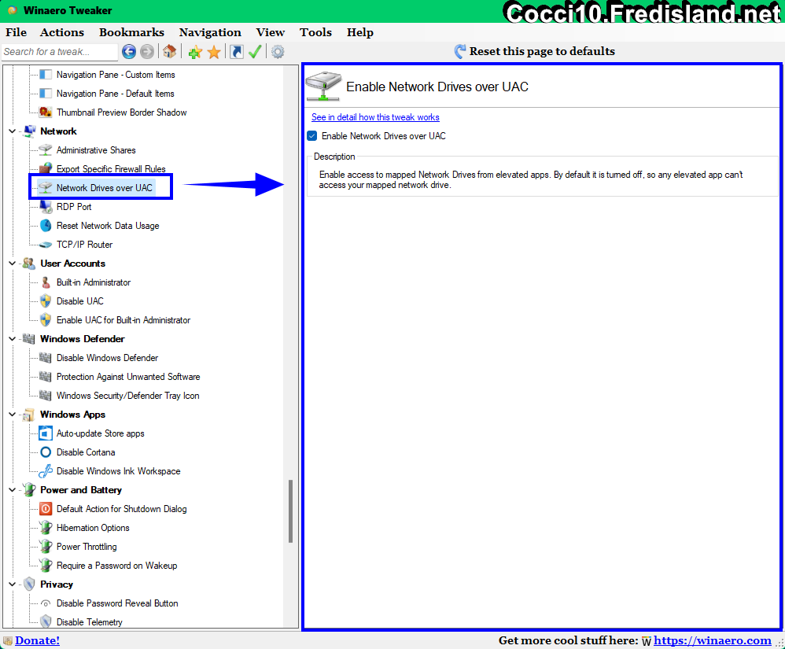Open the Navigation menu
Viewport: 785px width, 649px height.
[210, 32]
